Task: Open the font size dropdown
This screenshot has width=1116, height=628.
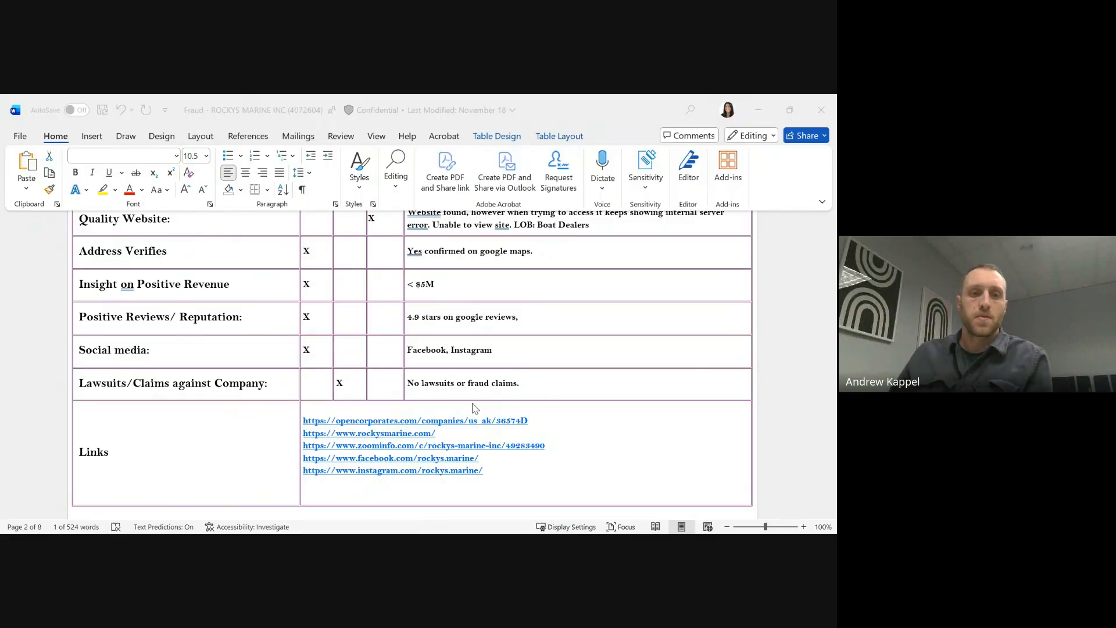Action: (206, 156)
